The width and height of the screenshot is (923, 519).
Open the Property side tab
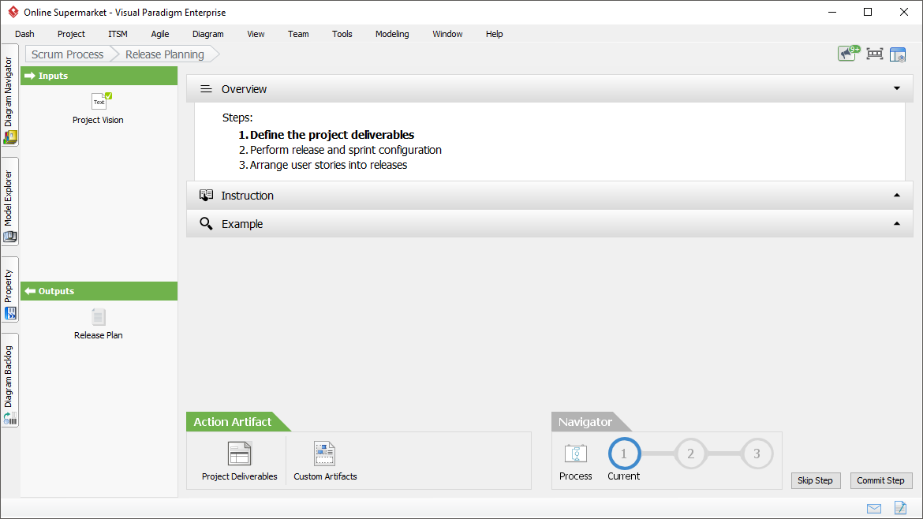point(10,289)
